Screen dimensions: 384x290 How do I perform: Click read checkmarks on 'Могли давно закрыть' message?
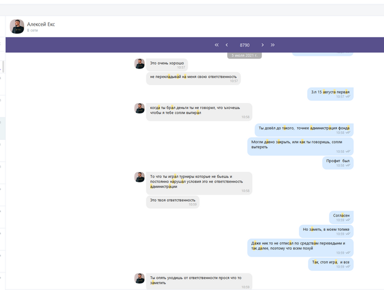click(348, 151)
